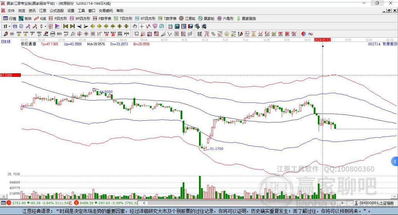398x215 pixels.
Task: Open the 公式选股 menu
Action: (57, 10)
